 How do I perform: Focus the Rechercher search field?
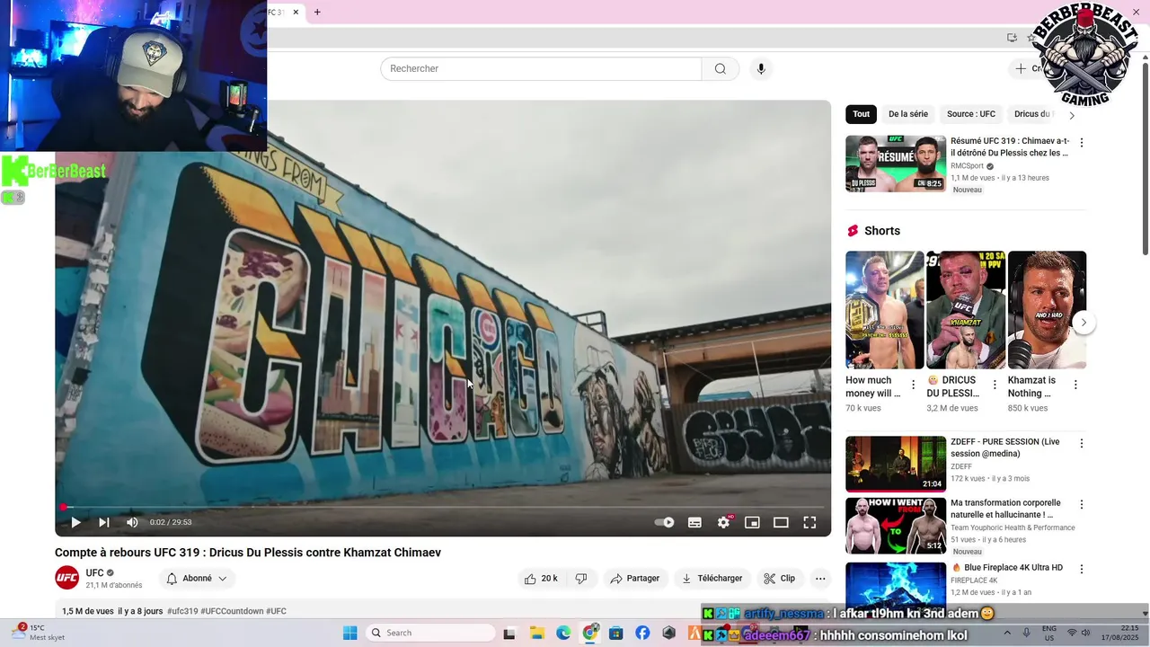[x=541, y=69]
